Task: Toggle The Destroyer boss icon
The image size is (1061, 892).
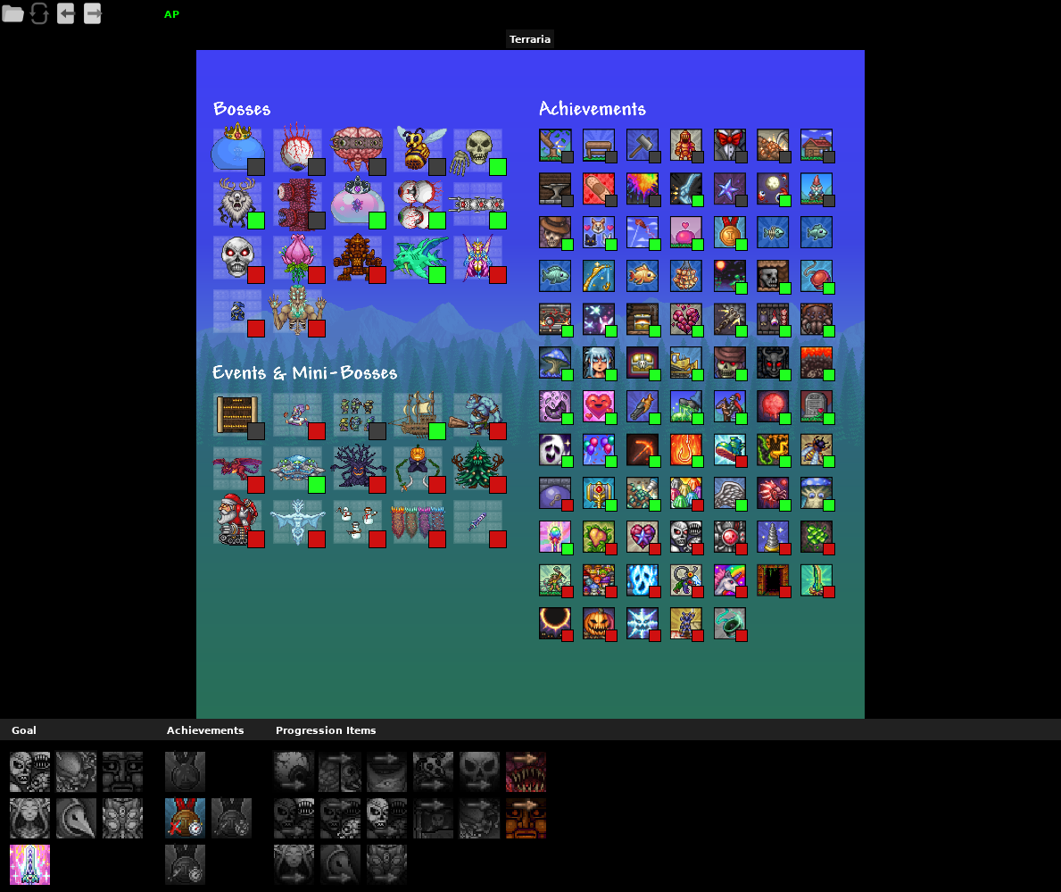Action: tap(478, 204)
